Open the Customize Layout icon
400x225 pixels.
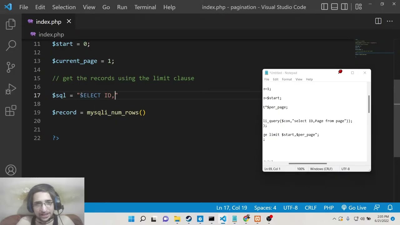pos(358,7)
